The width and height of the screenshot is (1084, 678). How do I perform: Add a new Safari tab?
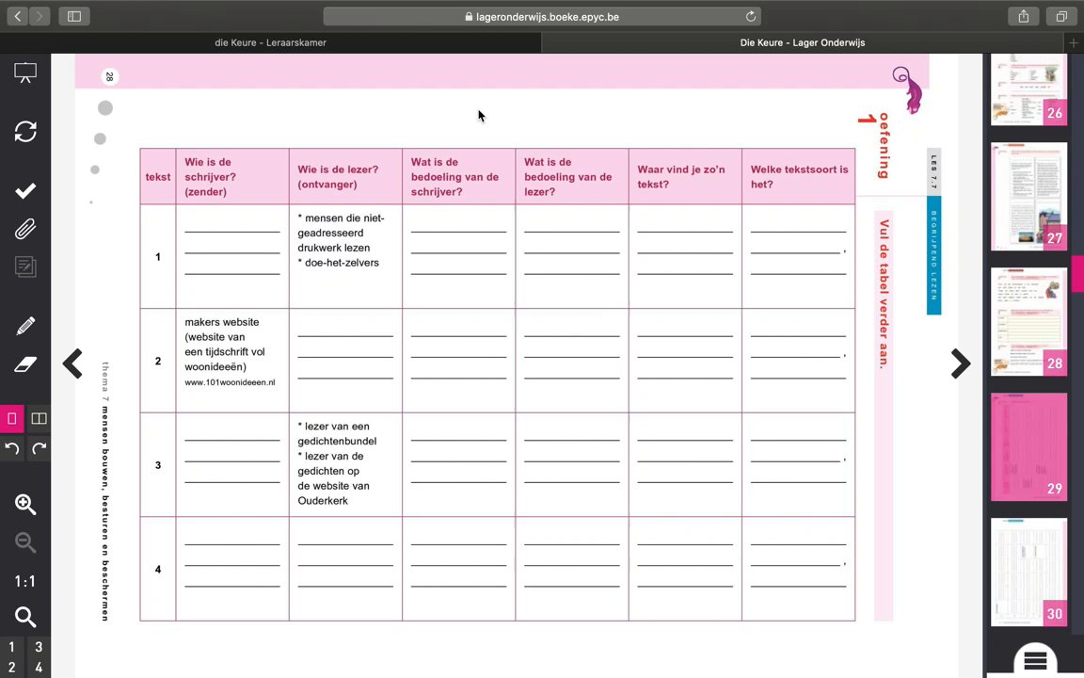coord(1074,43)
